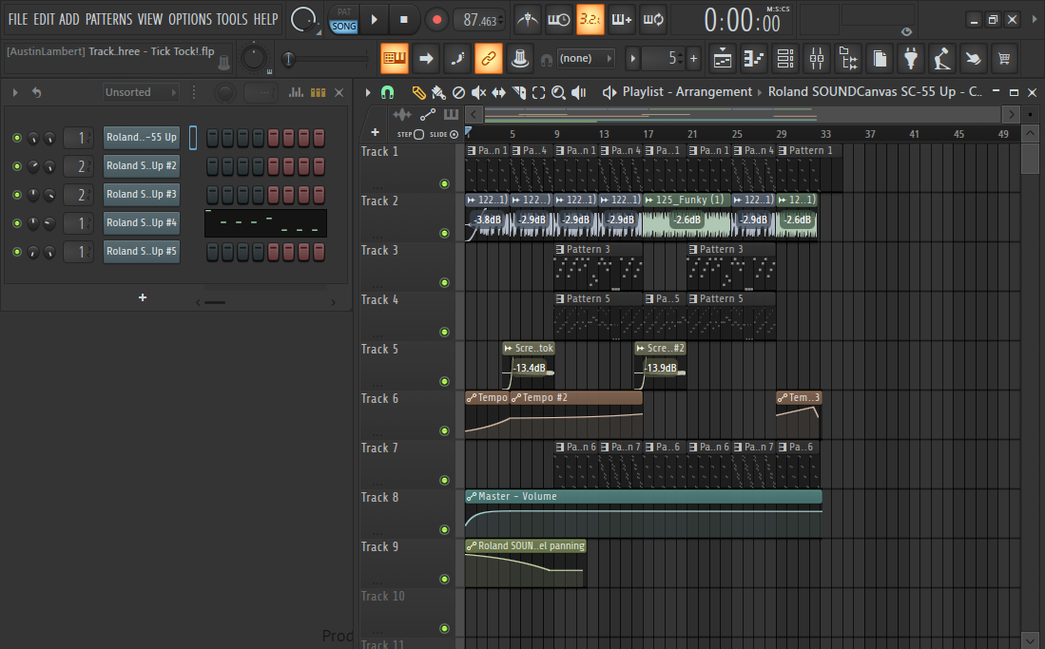Screen dimensions: 1045x649
Task: Open the ADD menu
Action: tap(68, 19)
